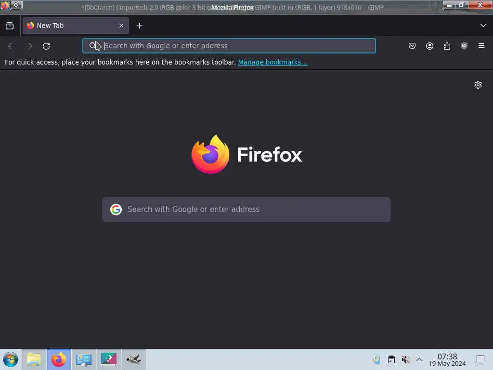Open the Start menu orb

point(11,359)
